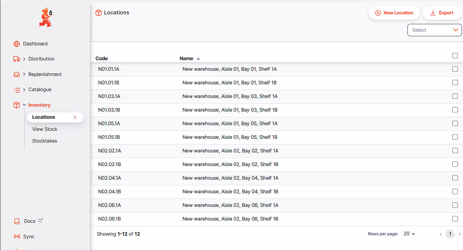Go to Stocktakes in the sidebar
Screen dimensions: 463x250
click(x=45, y=141)
